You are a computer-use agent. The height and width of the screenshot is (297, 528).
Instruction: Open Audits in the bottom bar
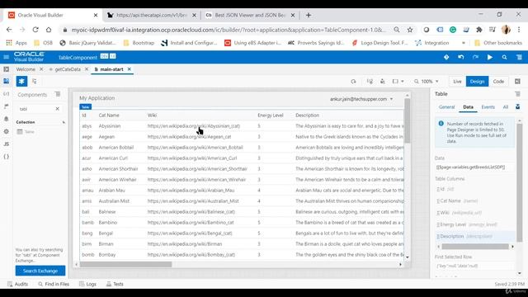tap(17, 284)
